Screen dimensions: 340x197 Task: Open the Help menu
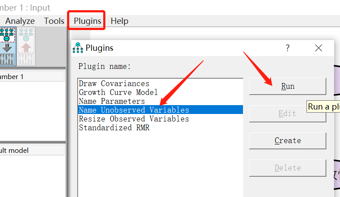pos(120,21)
